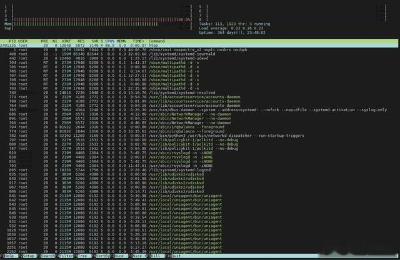This screenshot has width=400, height=260.
Task: Select the systemd-resolved process row
Action: click(199, 92)
